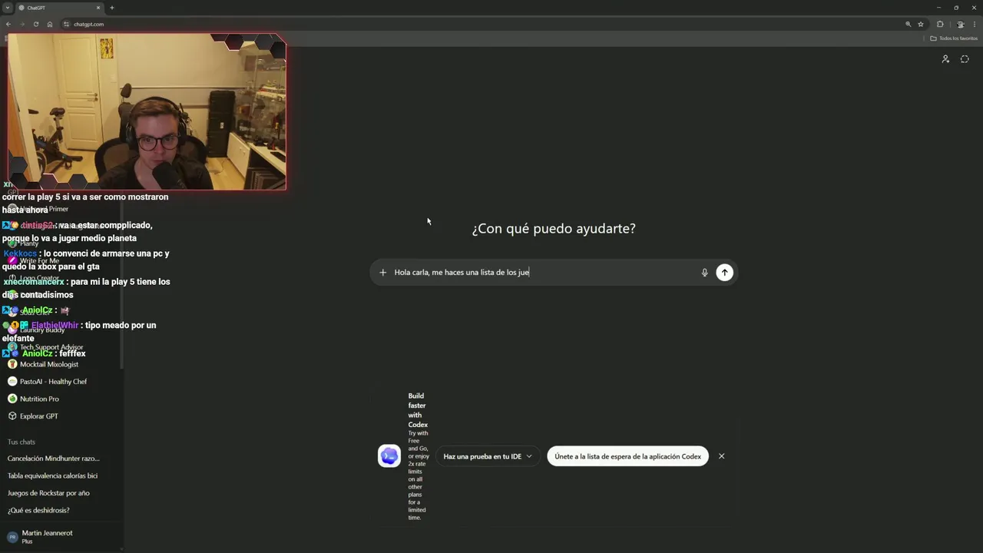
Task: Open the Chrome three-dot menu
Action: tap(974, 24)
